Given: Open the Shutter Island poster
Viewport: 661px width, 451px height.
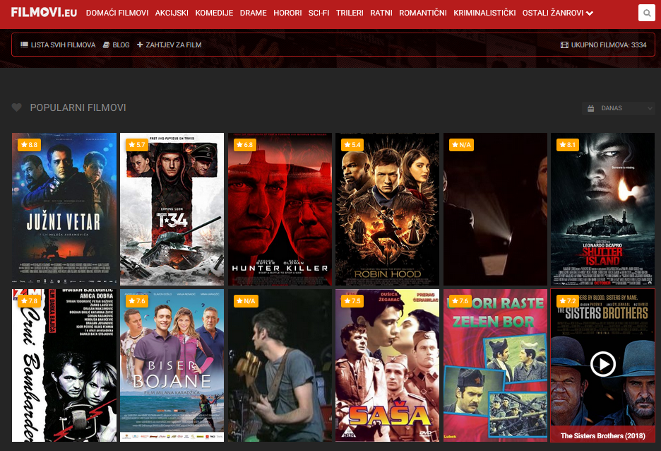Looking at the screenshot, I should [x=603, y=209].
